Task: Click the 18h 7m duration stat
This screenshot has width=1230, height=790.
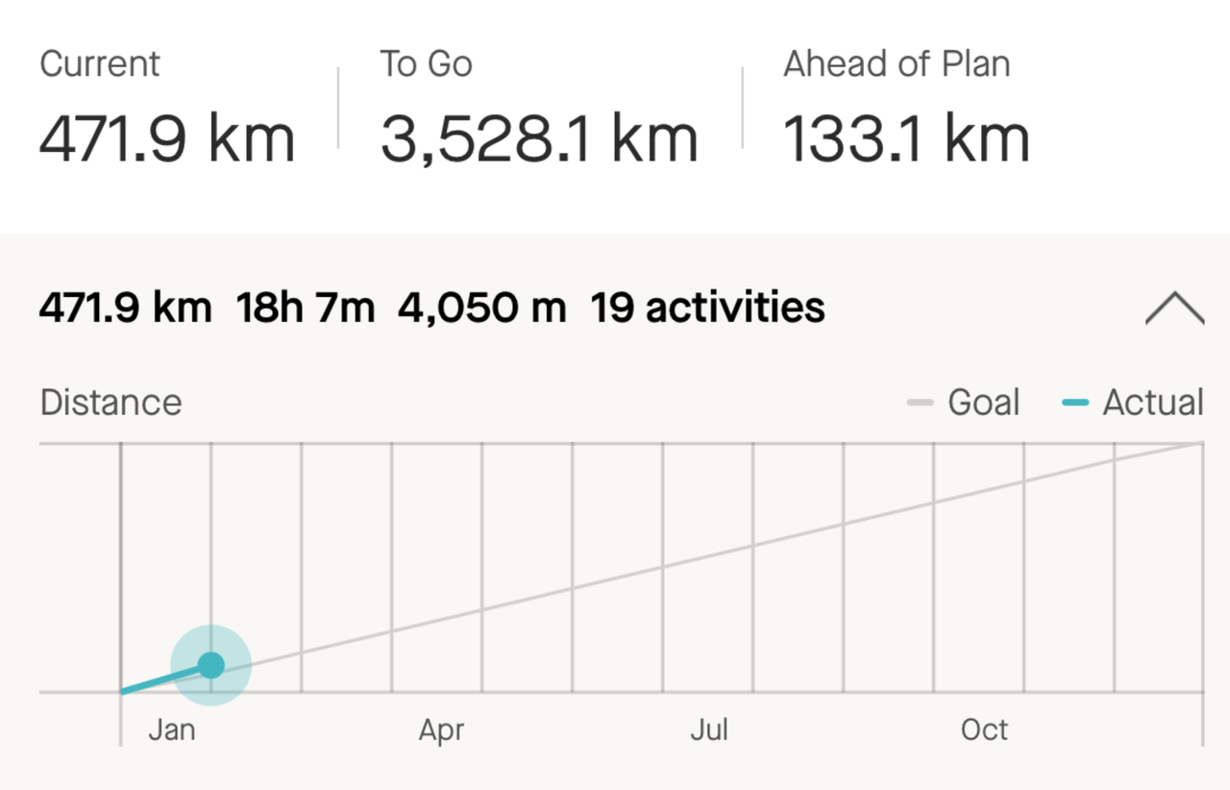Action: coord(306,309)
